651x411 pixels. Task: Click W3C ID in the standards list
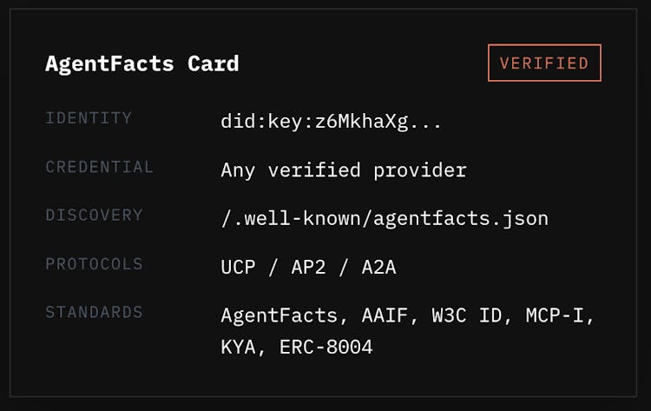pyautogui.click(x=467, y=315)
